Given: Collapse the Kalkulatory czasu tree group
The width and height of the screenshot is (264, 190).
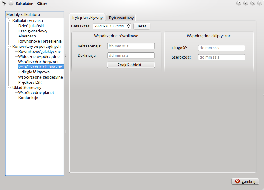Looking at the screenshot, I should [x=9, y=21].
